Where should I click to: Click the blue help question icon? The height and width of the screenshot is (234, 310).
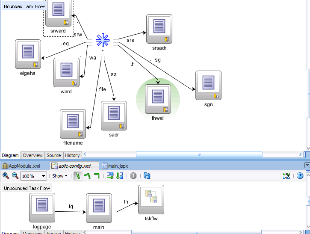[x=300, y=176]
